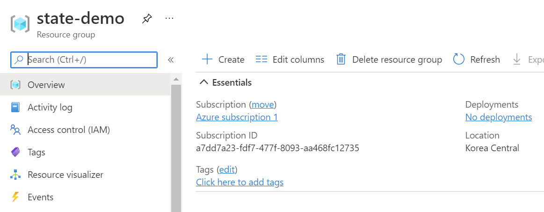Open the Tags menu item
Image resolution: width=544 pixels, height=212 pixels.
[x=85, y=152]
